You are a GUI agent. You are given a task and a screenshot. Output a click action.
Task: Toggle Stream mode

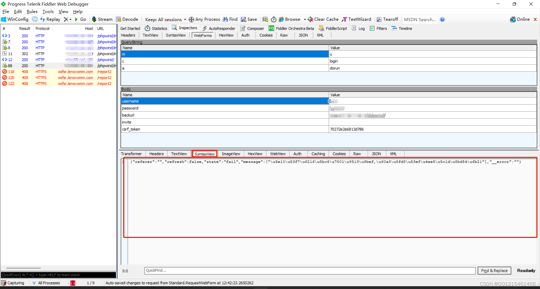102,19
